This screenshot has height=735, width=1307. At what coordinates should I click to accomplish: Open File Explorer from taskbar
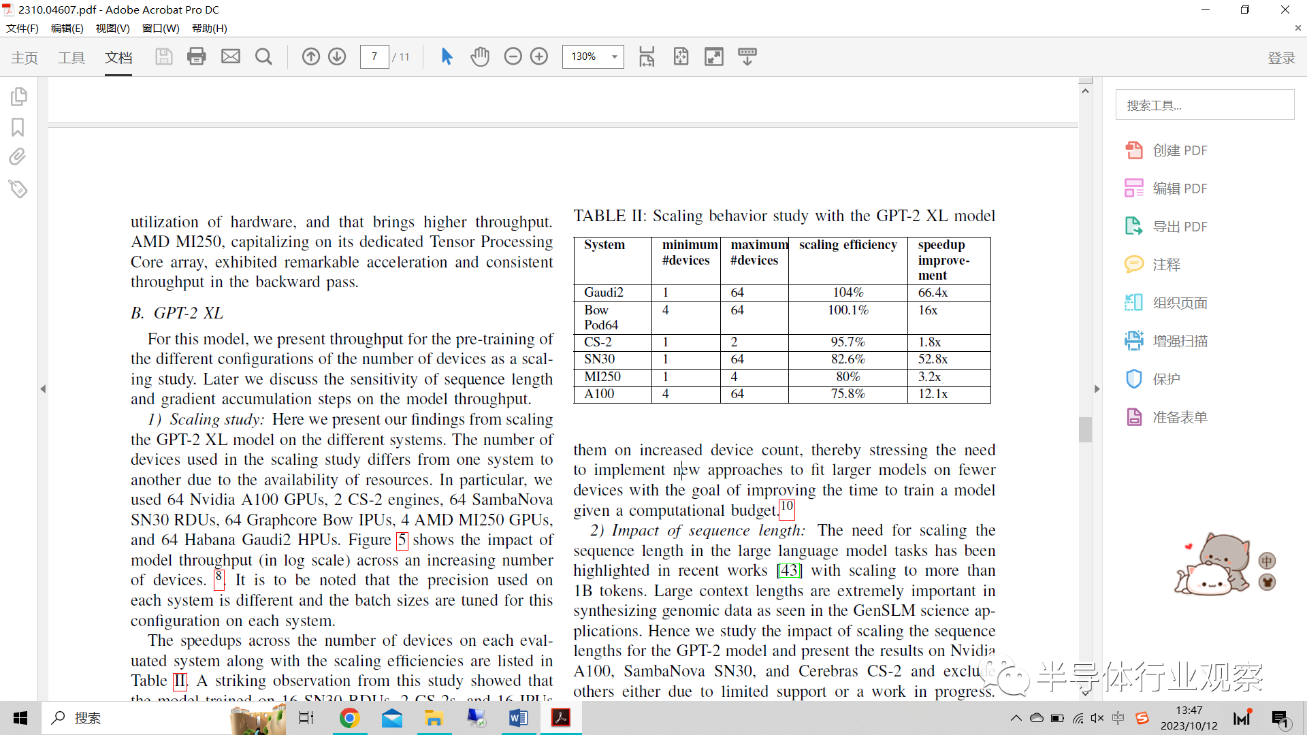pyautogui.click(x=434, y=718)
